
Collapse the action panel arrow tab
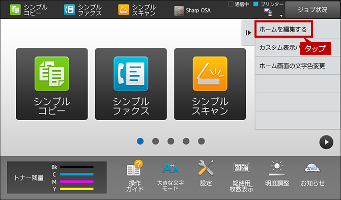click(x=248, y=33)
